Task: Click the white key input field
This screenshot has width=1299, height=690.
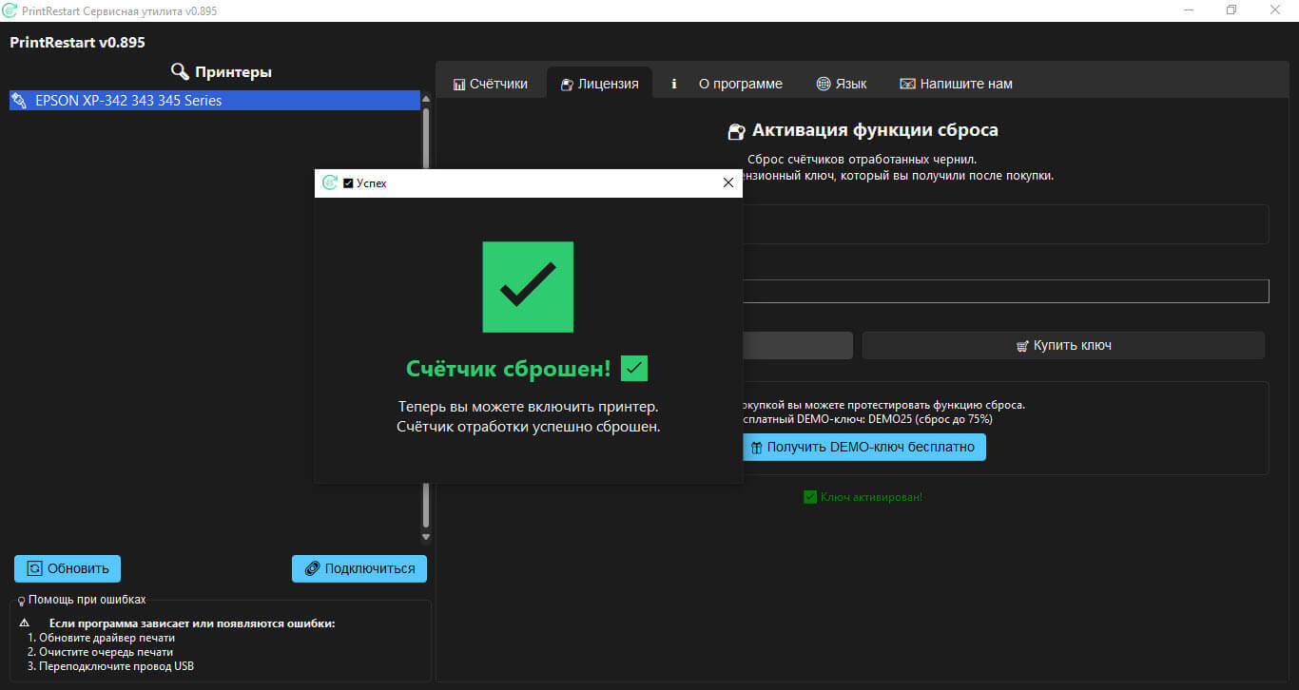Action: point(1004,291)
